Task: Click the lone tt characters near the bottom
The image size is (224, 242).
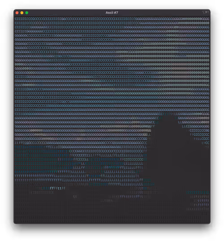Action: (x=75, y=197)
